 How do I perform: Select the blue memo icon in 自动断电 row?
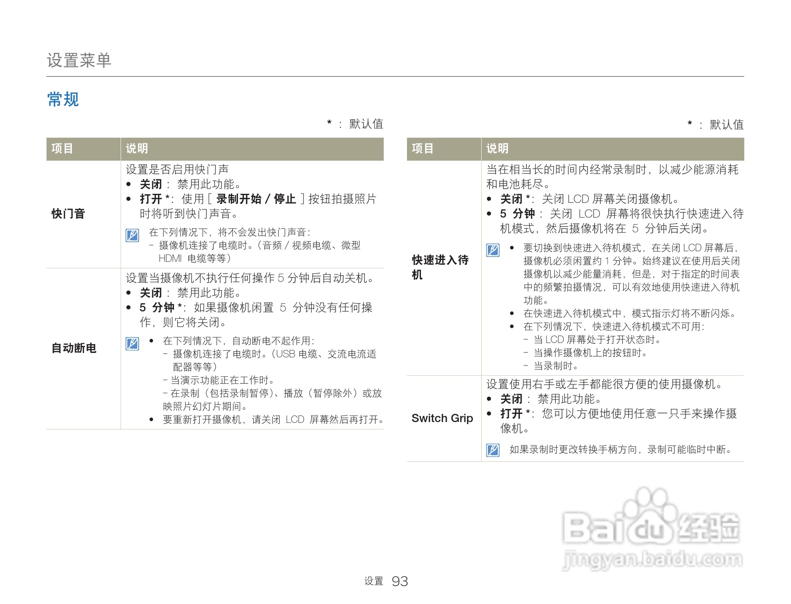[132, 345]
